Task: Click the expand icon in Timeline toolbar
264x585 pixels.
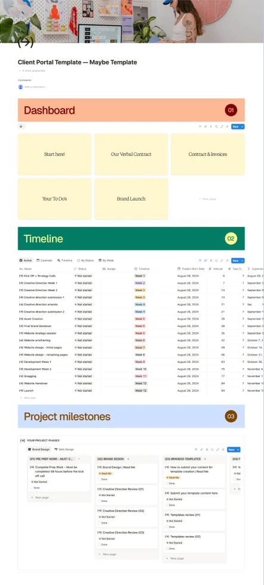Action: [222, 261]
